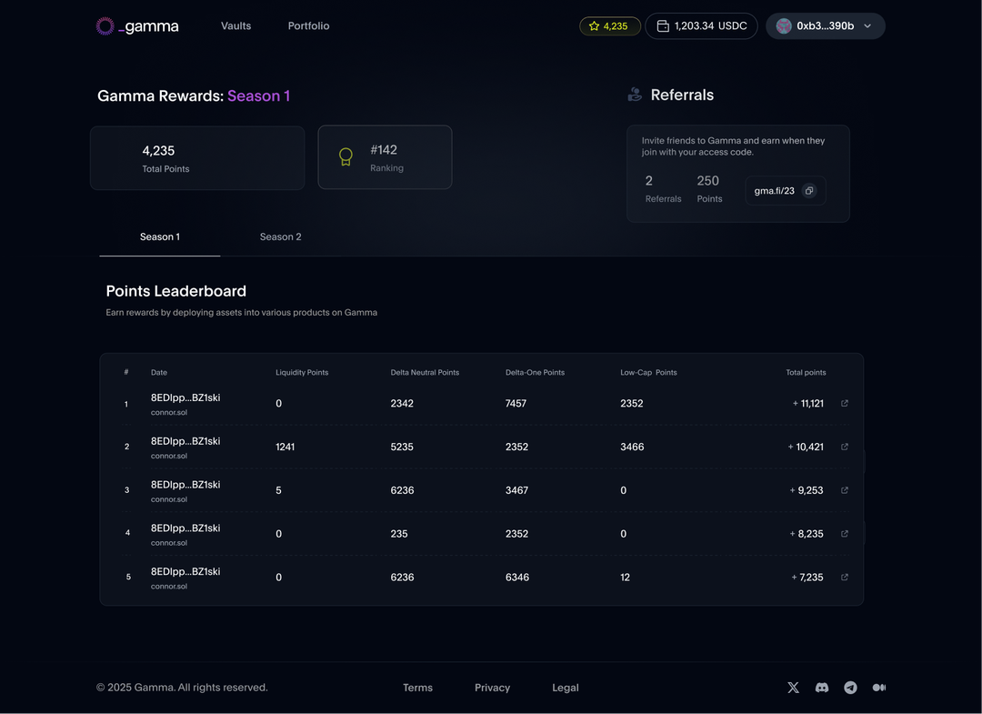Click the star points badge 4,235
The width and height of the screenshot is (982, 714).
[609, 26]
